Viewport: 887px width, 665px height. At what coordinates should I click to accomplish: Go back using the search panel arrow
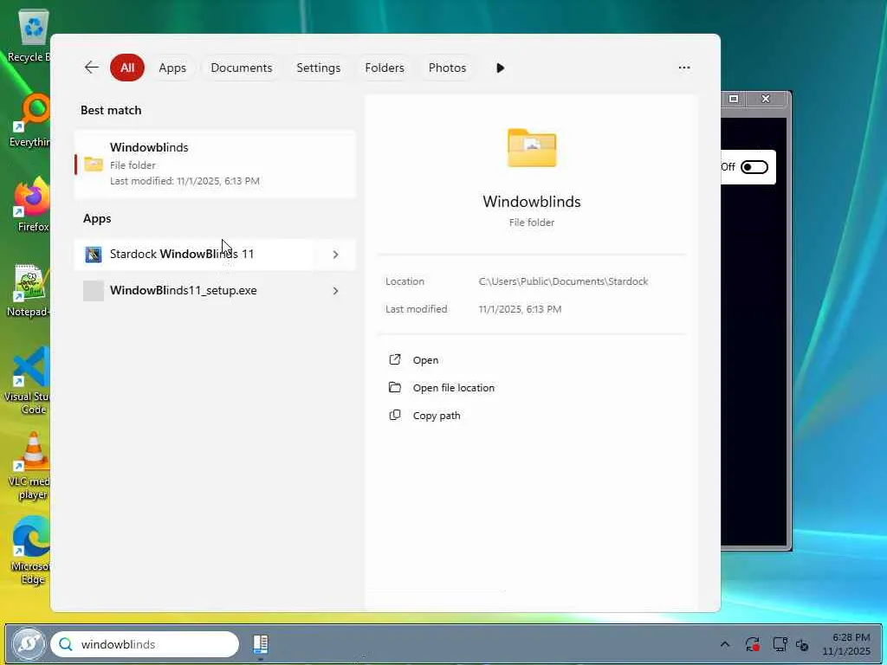[x=91, y=68]
